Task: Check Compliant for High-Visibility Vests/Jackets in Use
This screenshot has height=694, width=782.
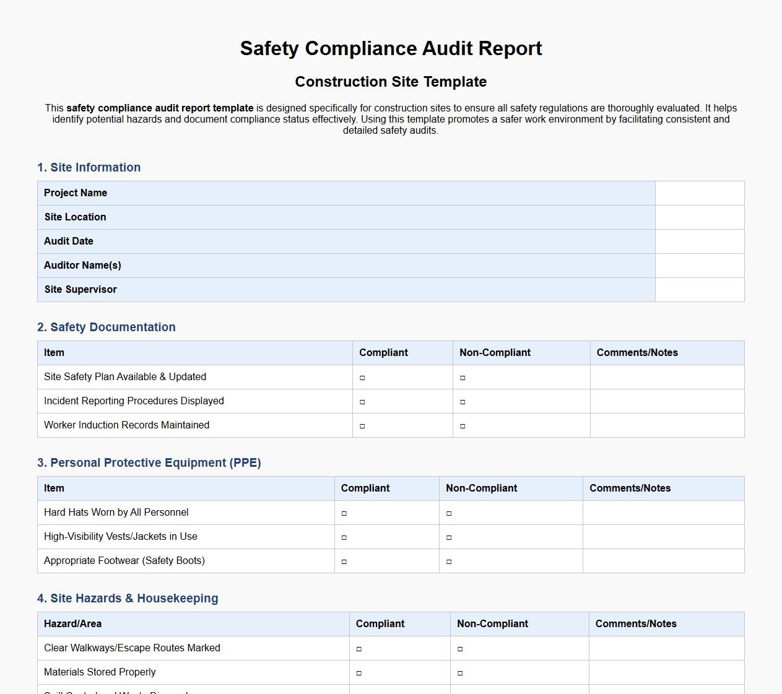Action: click(343, 537)
